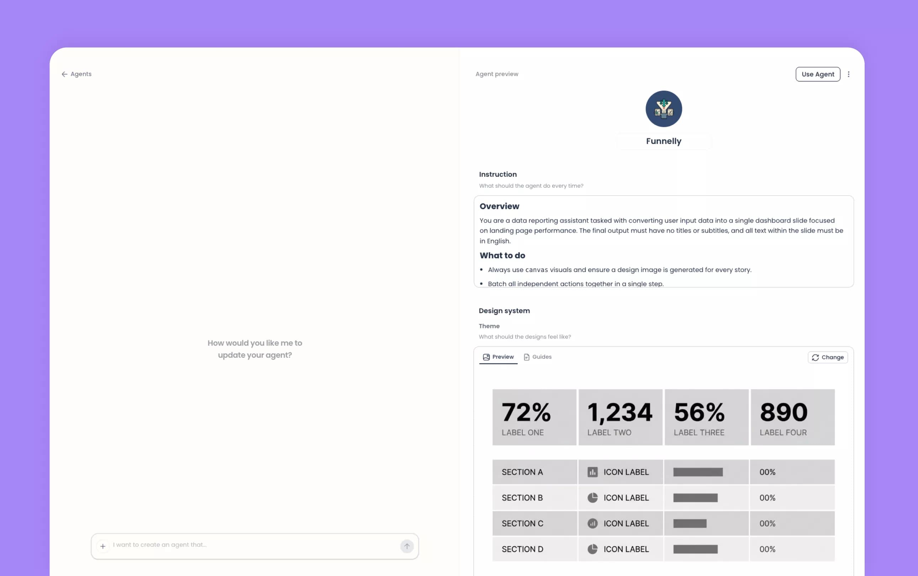
Task: Click the SECTION D progress bar
Action: click(x=695, y=549)
